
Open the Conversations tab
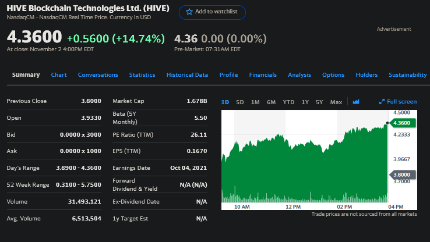click(x=98, y=74)
